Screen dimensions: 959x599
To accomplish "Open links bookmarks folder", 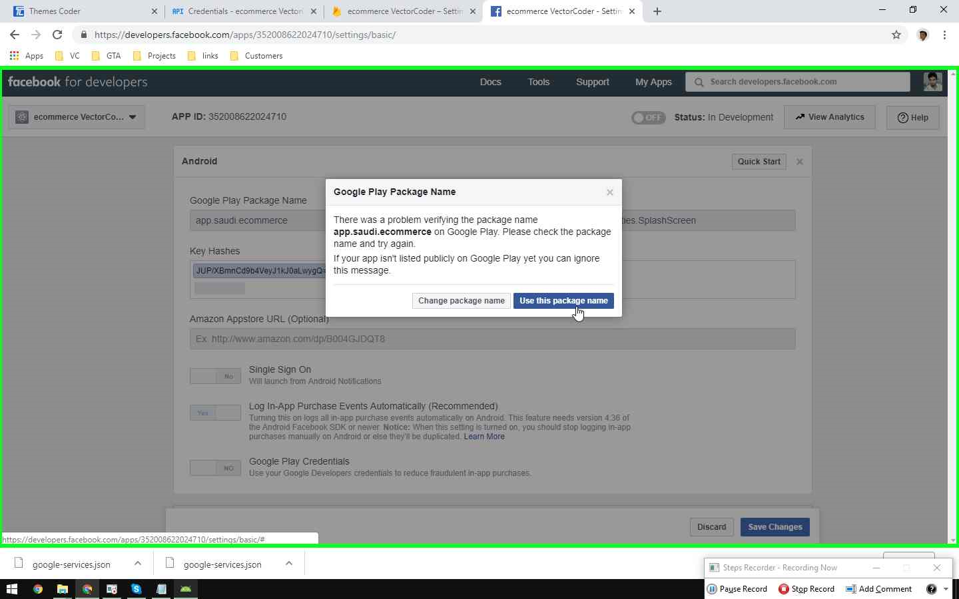I will [x=203, y=56].
